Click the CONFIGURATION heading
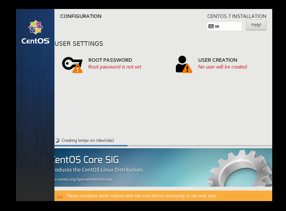286x211 pixels. pos(81,16)
